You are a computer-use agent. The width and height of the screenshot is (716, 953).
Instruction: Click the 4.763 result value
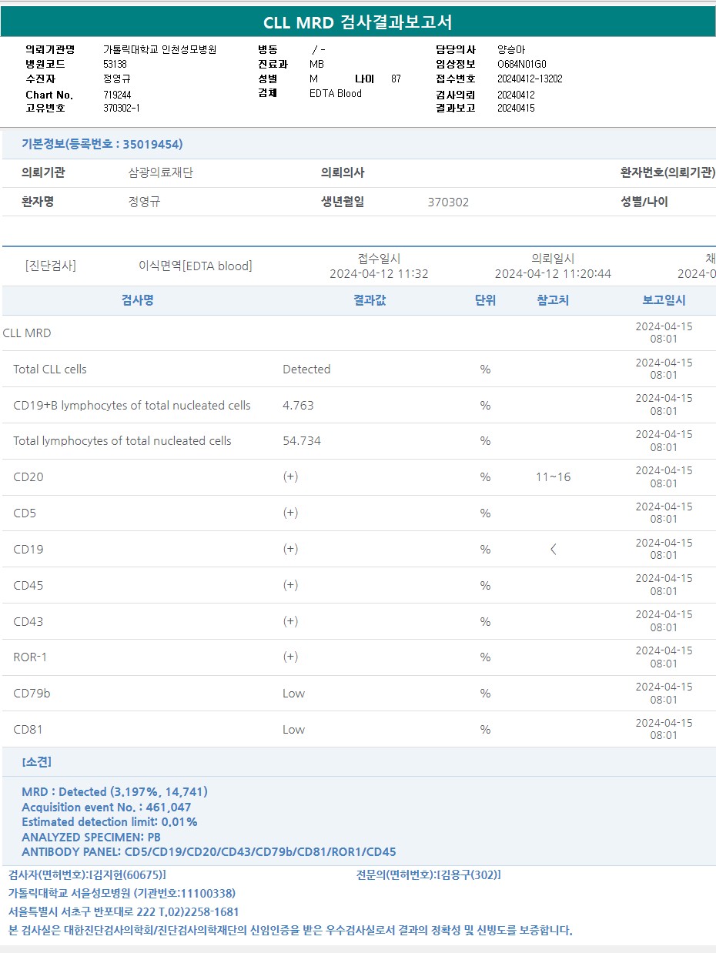[x=298, y=406]
